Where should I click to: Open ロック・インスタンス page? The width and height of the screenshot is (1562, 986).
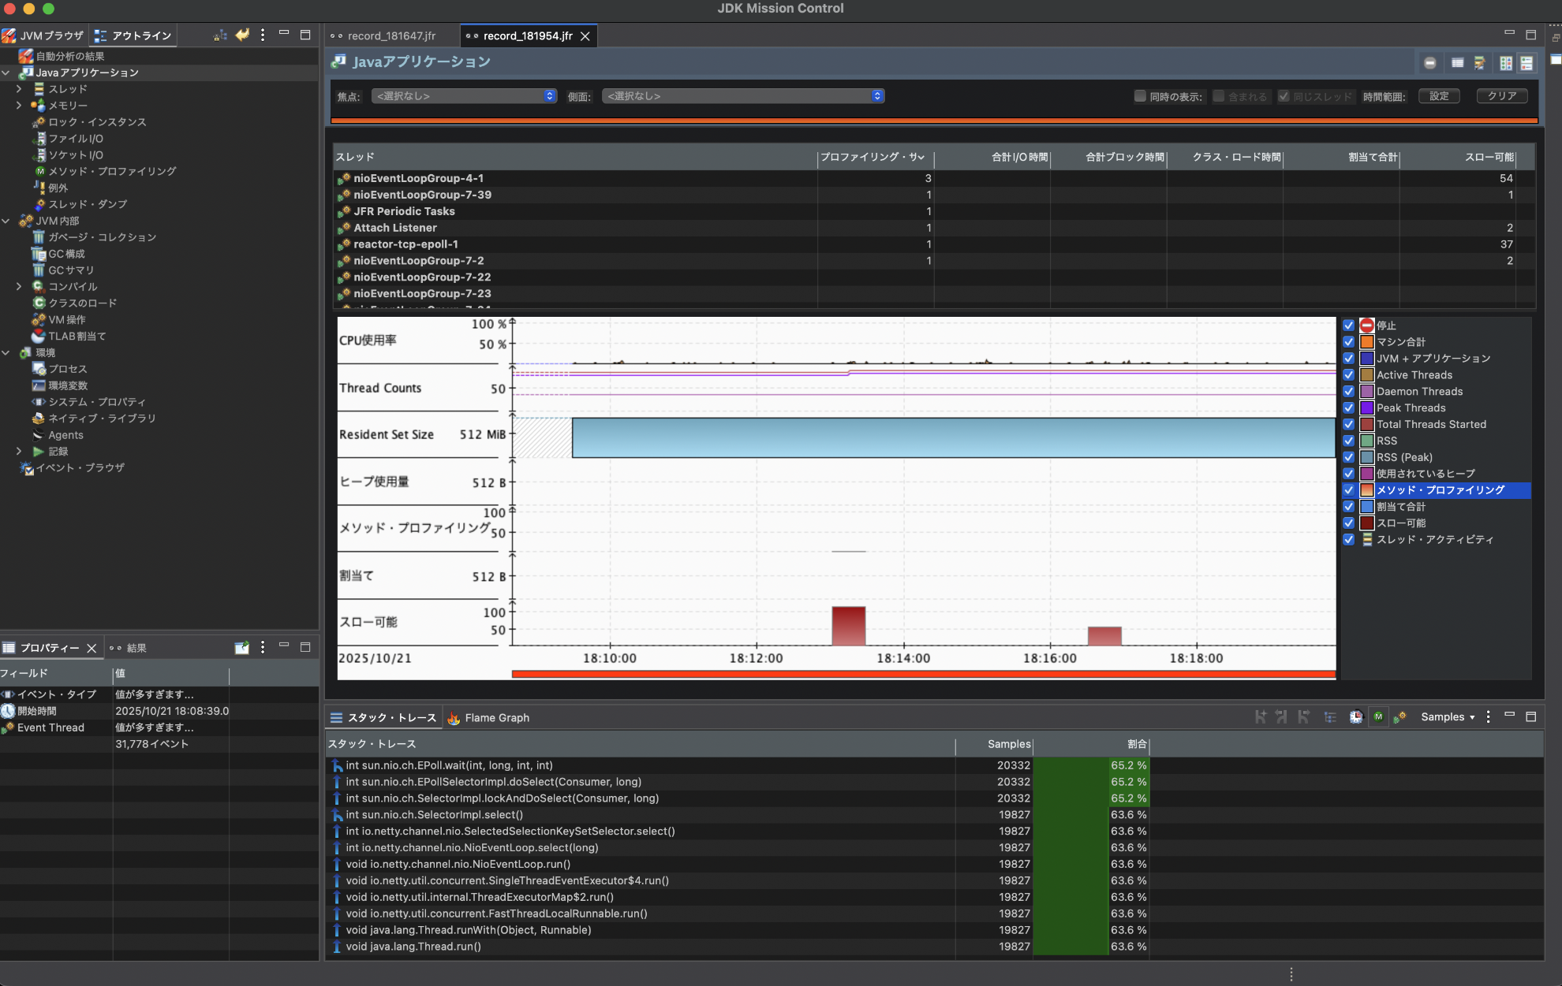(x=97, y=122)
